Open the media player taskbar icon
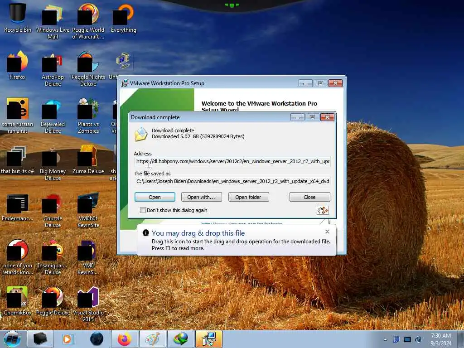Viewport: 464px width, 348px height. (x=68, y=339)
